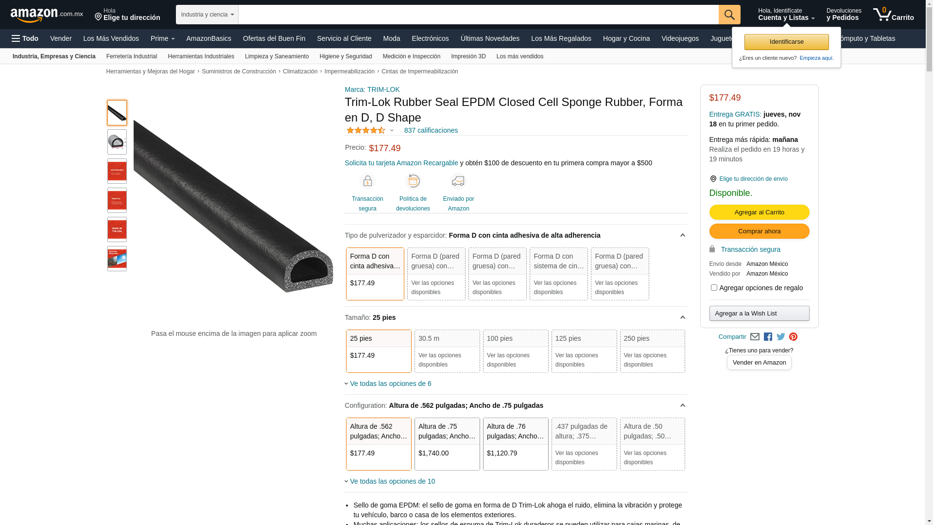Click the Amazon.com.mx logo
The image size is (933, 525).
coord(46,15)
